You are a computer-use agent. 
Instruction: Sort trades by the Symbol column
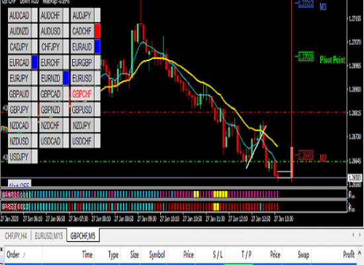(157, 255)
